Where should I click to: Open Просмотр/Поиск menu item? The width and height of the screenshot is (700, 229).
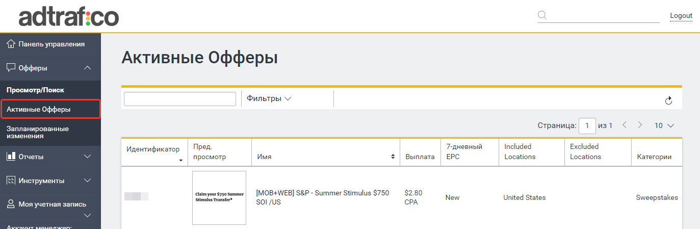[35, 90]
